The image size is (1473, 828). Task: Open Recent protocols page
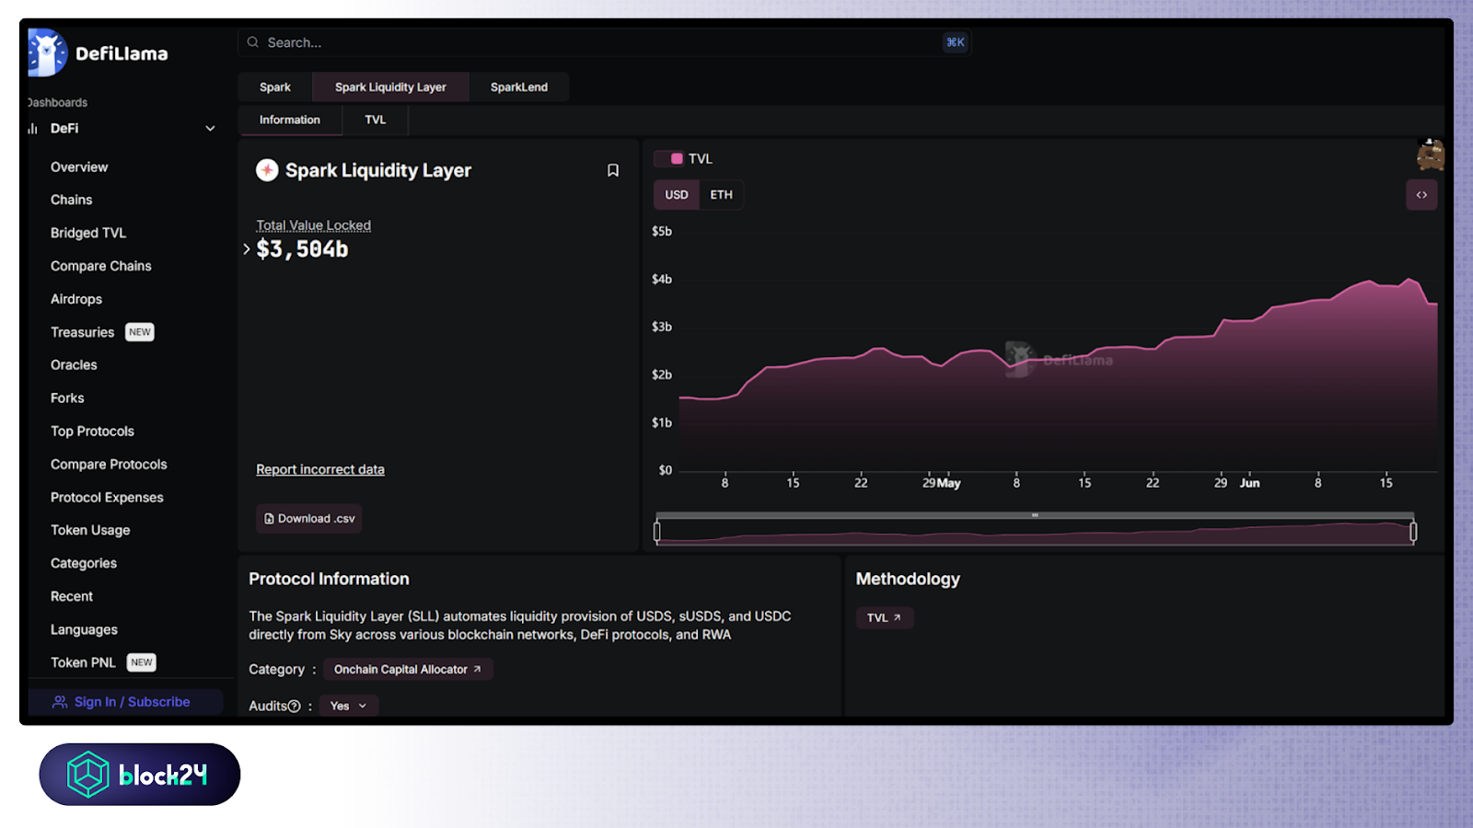coord(72,597)
